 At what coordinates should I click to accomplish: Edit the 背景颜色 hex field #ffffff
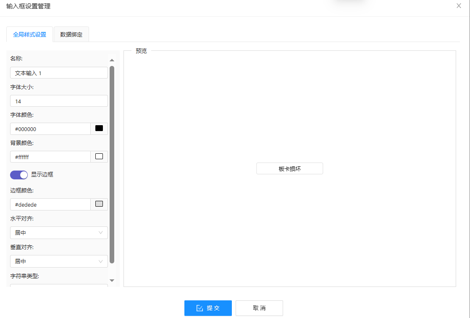(x=50, y=157)
